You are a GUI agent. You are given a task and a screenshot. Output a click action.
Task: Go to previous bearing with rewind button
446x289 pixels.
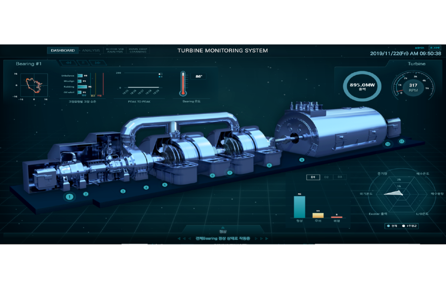(69, 63)
